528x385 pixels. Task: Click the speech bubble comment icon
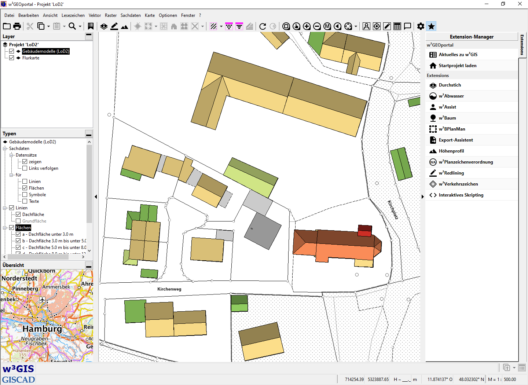pyautogui.click(x=407, y=26)
